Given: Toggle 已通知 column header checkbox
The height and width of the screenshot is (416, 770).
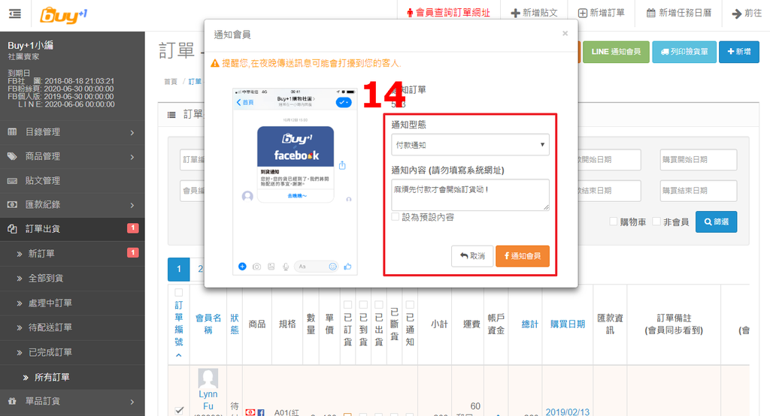Looking at the screenshot, I should (x=410, y=305).
